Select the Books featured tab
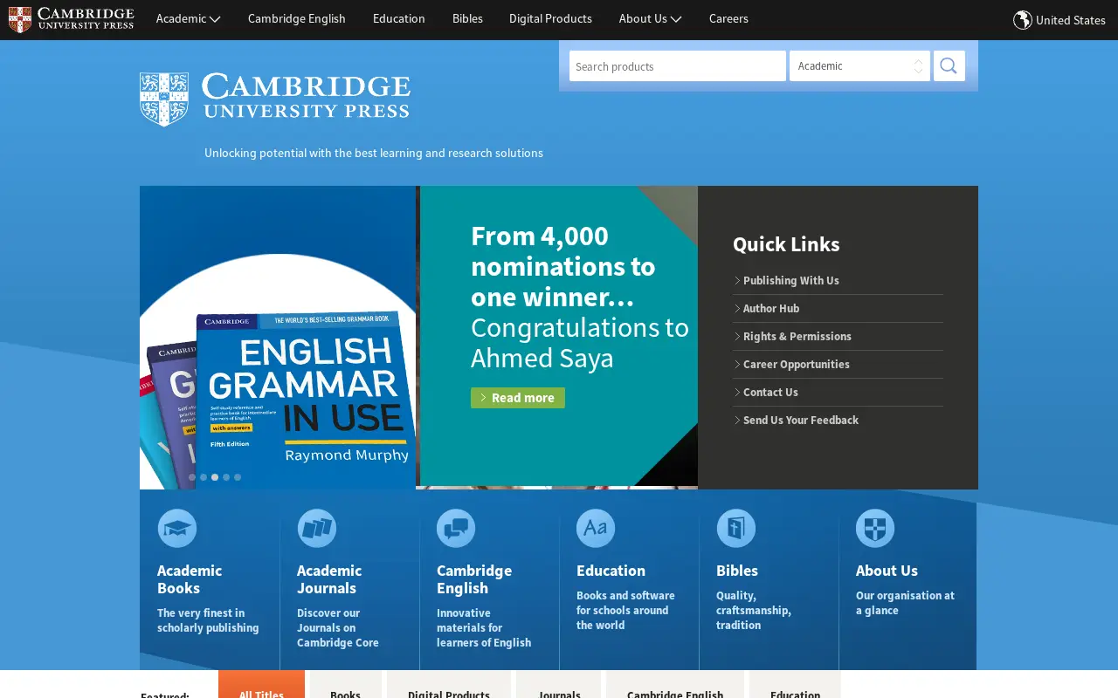1118x698 pixels. click(346, 686)
